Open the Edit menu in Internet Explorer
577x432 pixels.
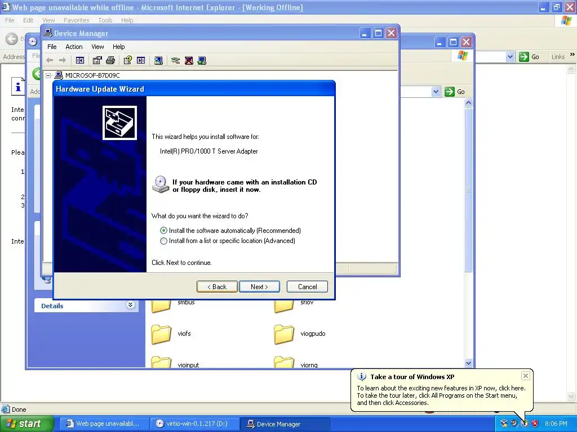click(x=28, y=20)
